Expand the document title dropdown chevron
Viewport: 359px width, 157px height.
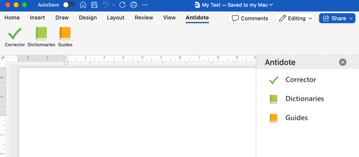[x=271, y=5]
